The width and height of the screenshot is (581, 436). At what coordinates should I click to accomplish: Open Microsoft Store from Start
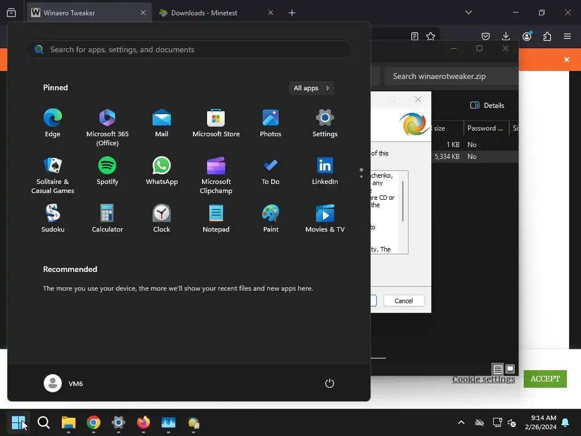click(216, 123)
